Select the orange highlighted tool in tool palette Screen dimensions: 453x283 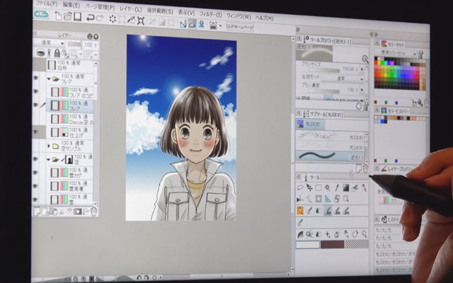(300, 210)
